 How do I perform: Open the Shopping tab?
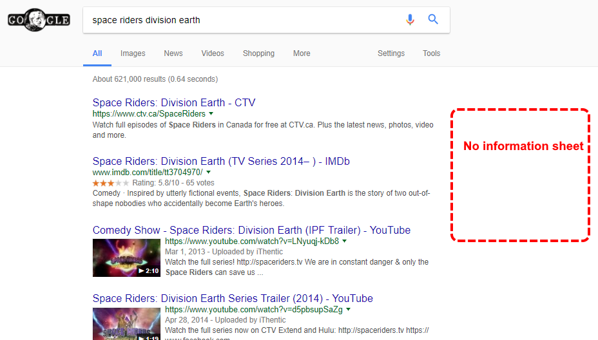258,53
